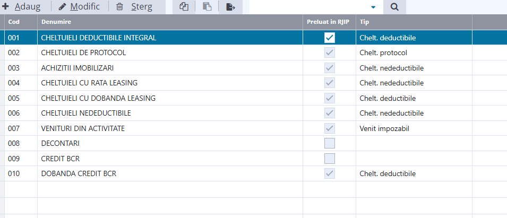The image size is (507, 218).
Task: Sort by the Cod column header
Action: (21, 22)
